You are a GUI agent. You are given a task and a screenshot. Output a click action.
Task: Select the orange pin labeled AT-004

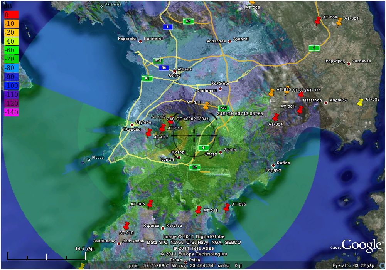coord(339,22)
